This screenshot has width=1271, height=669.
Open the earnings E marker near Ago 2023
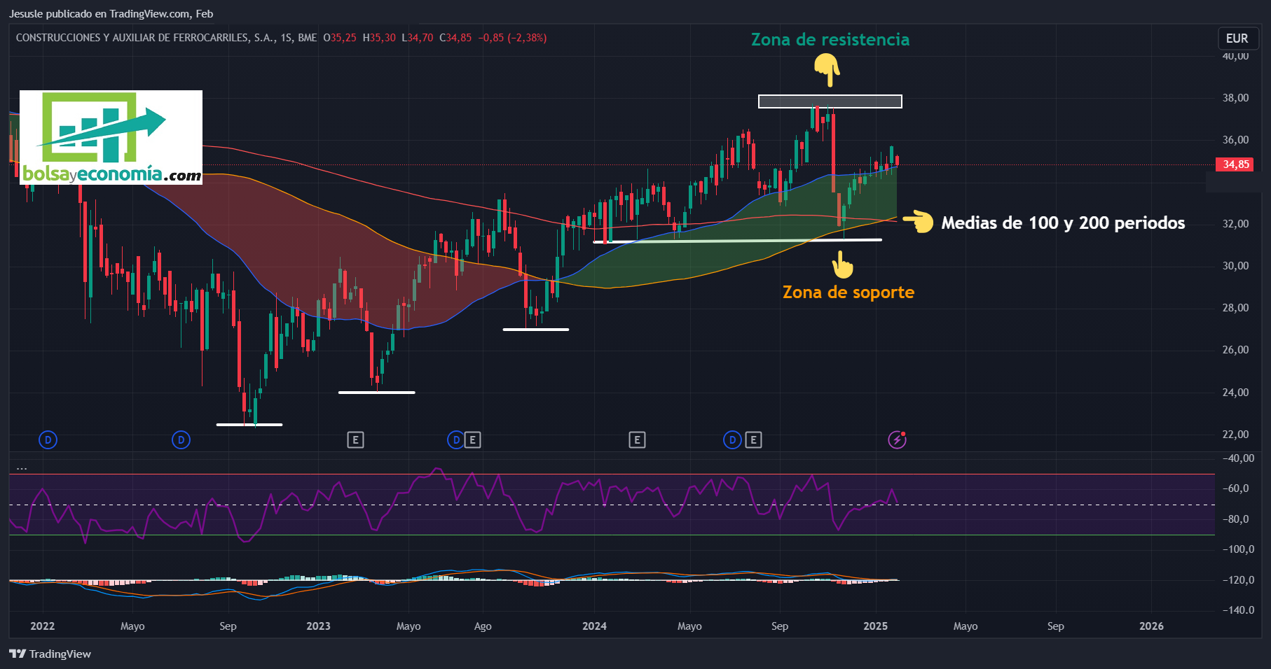[x=472, y=440]
